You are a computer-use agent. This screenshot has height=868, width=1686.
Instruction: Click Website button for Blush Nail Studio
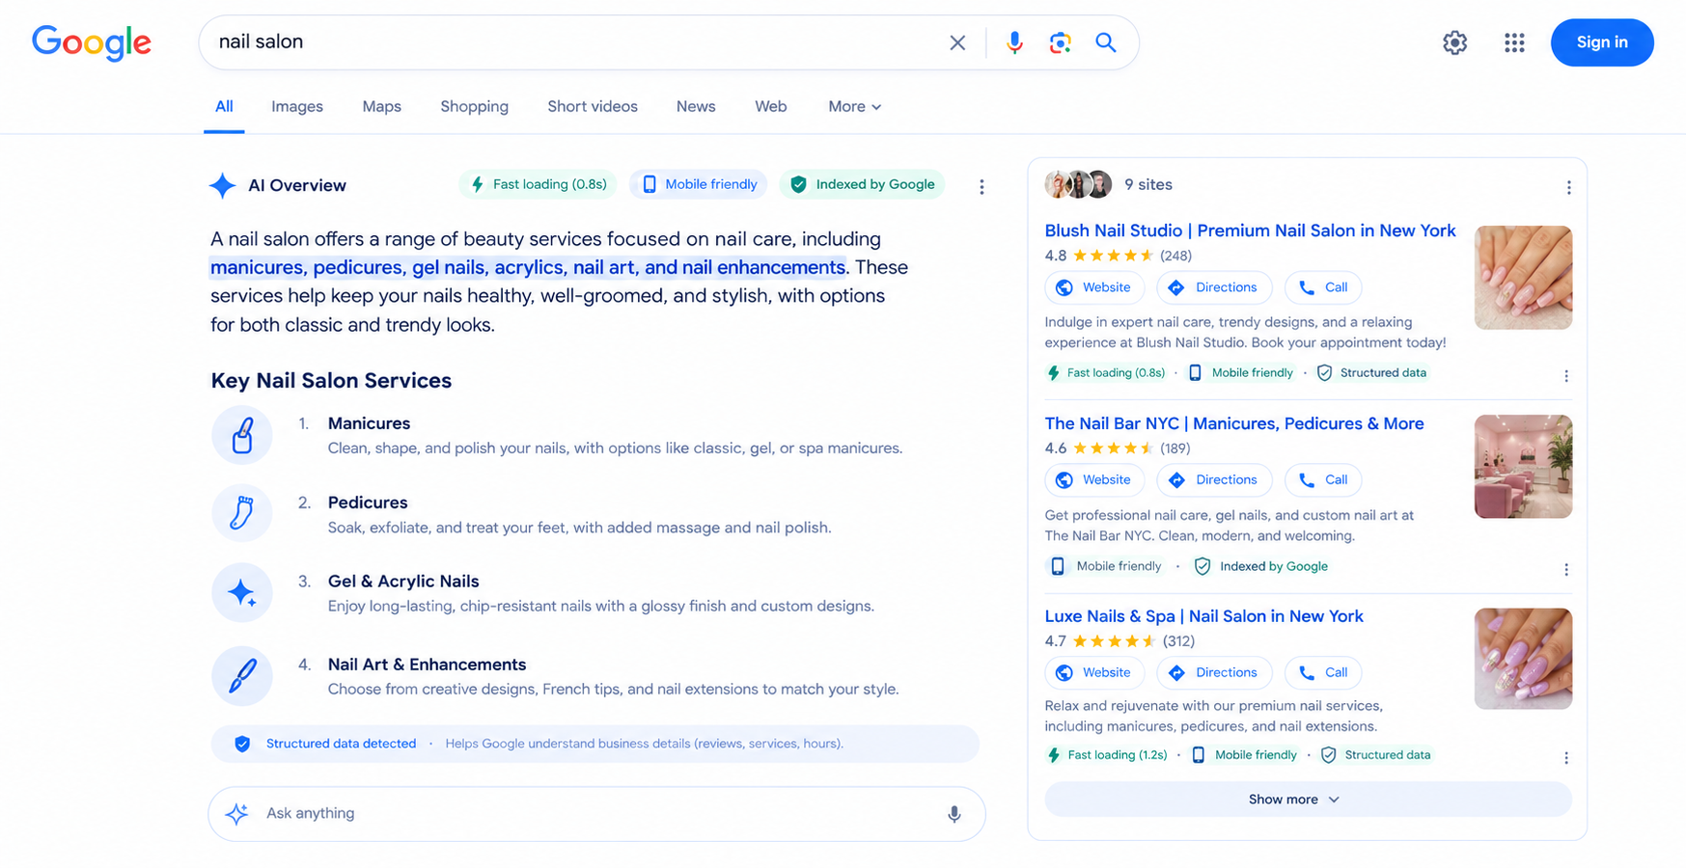pos(1094,287)
